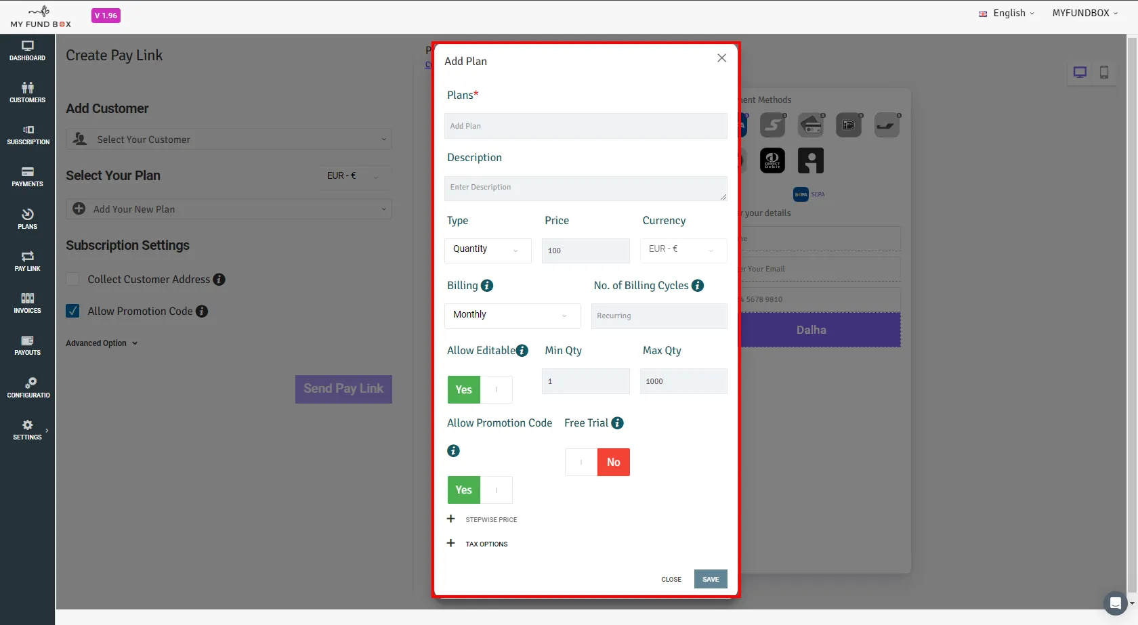The height and width of the screenshot is (625, 1138).
Task: Click info icon under Allow Promotion Code in modal
Action: coord(454,451)
